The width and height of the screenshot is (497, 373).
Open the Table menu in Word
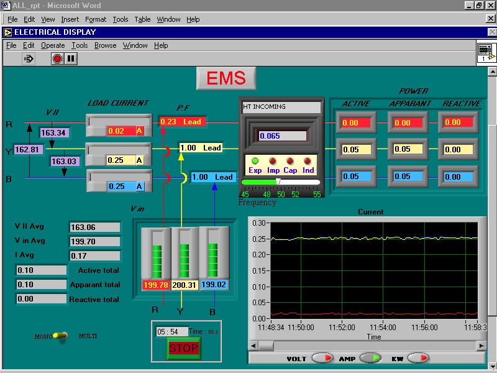pos(142,19)
